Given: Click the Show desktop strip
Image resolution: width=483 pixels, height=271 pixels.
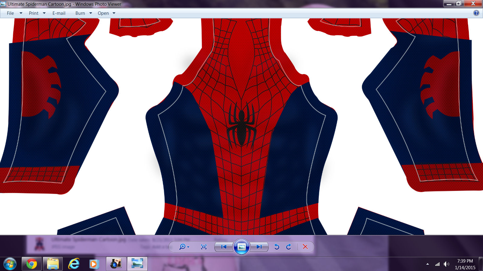Looking at the screenshot, I should tap(481, 264).
